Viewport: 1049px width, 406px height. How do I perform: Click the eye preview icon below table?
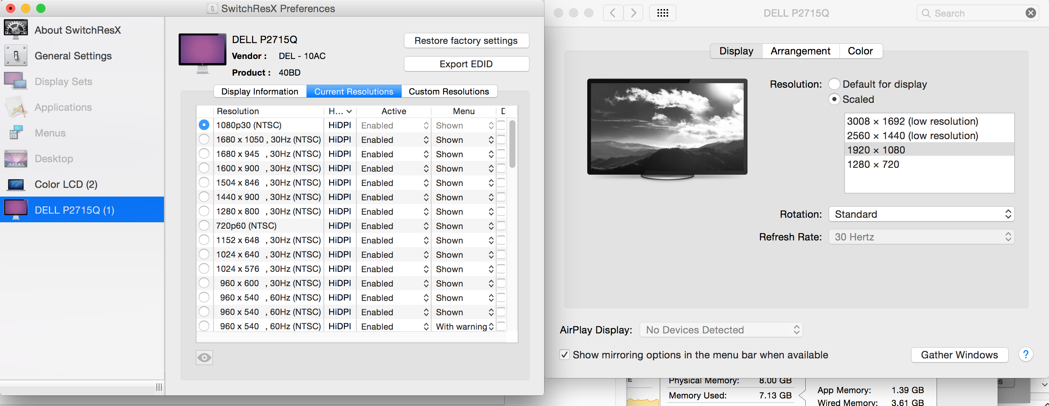(204, 358)
